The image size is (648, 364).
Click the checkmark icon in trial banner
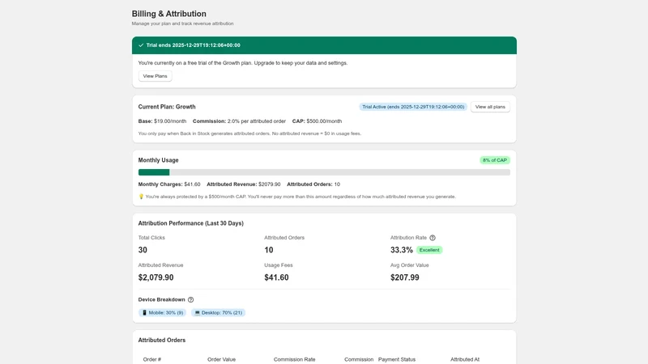(141, 45)
